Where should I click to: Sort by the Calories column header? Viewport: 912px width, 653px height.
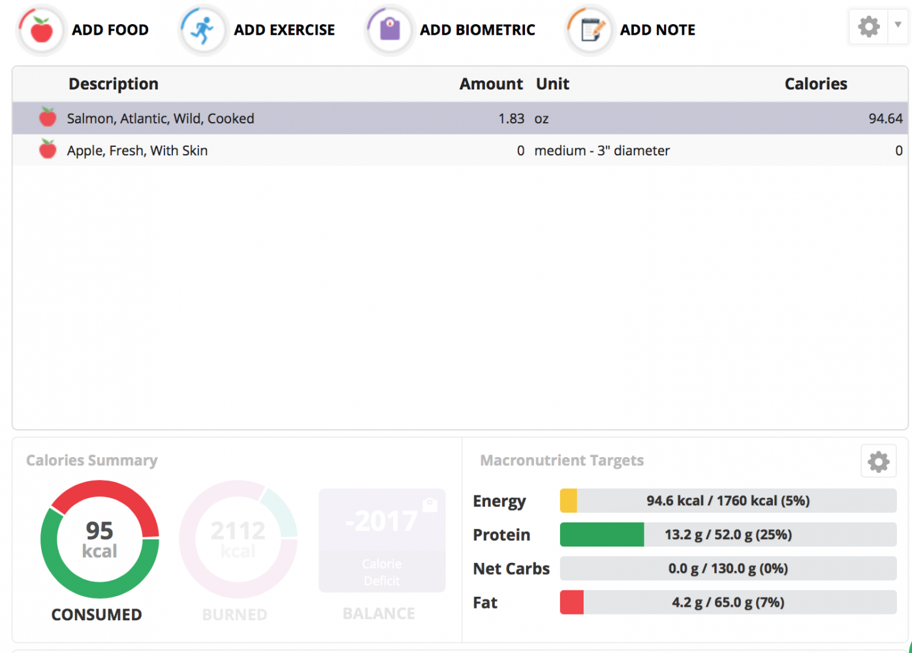tap(815, 84)
